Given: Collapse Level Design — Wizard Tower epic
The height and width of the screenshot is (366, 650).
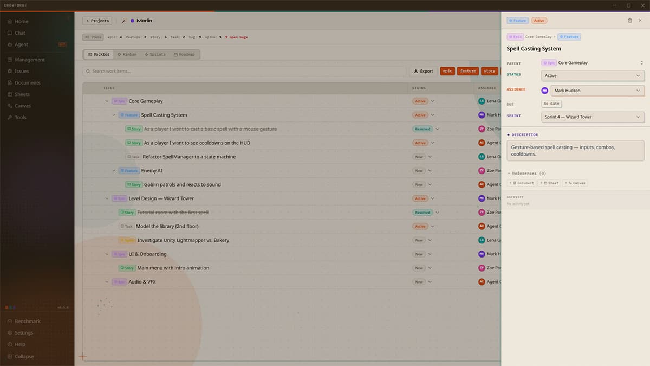Looking at the screenshot, I should click(x=107, y=198).
